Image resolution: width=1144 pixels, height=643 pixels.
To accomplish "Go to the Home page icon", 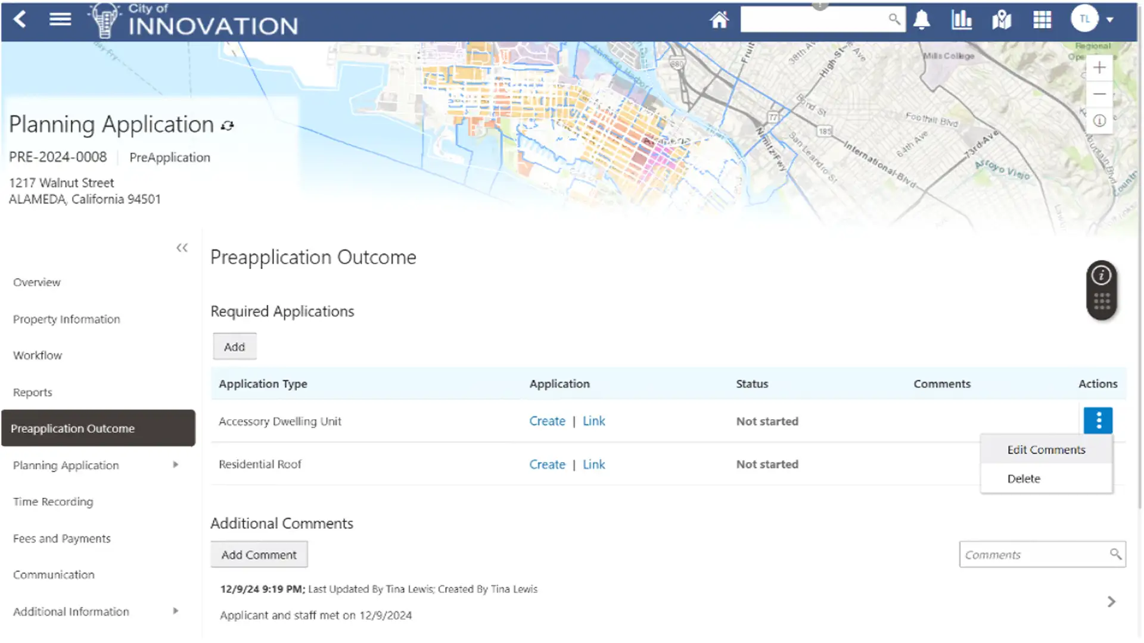I will coord(719,20).
